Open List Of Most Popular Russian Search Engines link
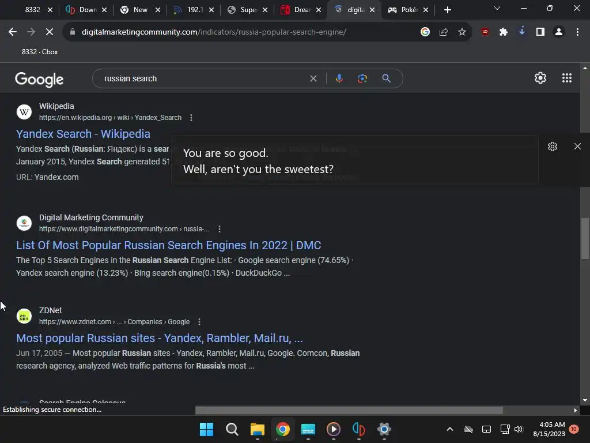The image size is (590, 443). tap(169, 245)
